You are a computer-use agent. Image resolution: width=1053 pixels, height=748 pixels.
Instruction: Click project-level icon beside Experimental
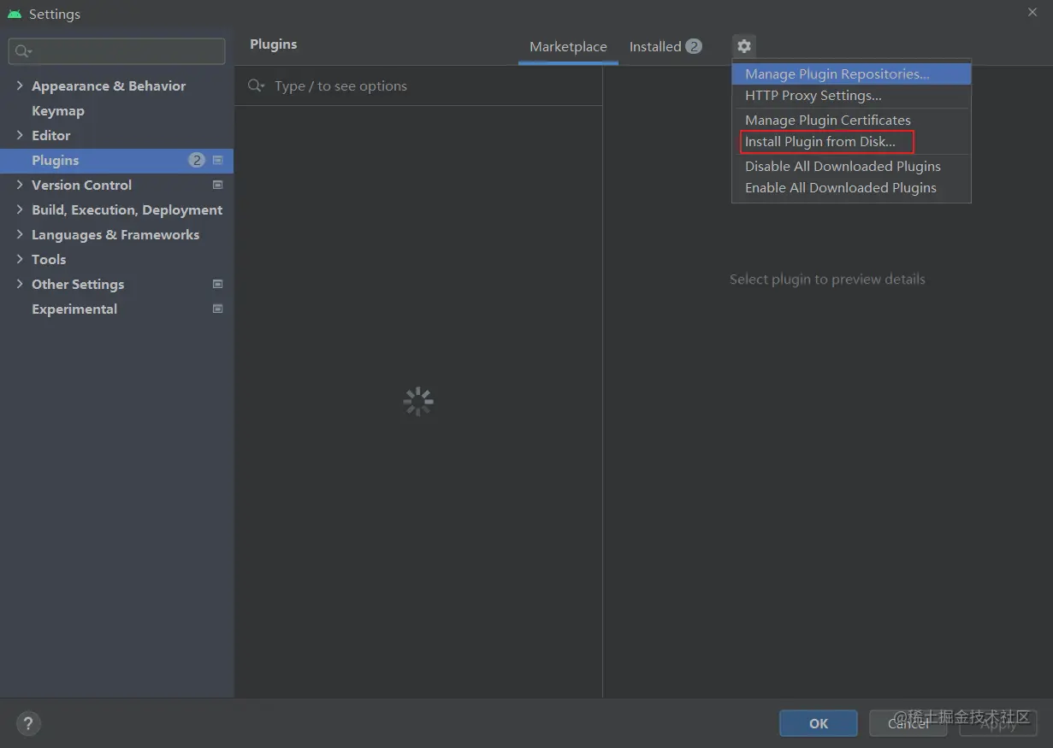tap(217, 309)
